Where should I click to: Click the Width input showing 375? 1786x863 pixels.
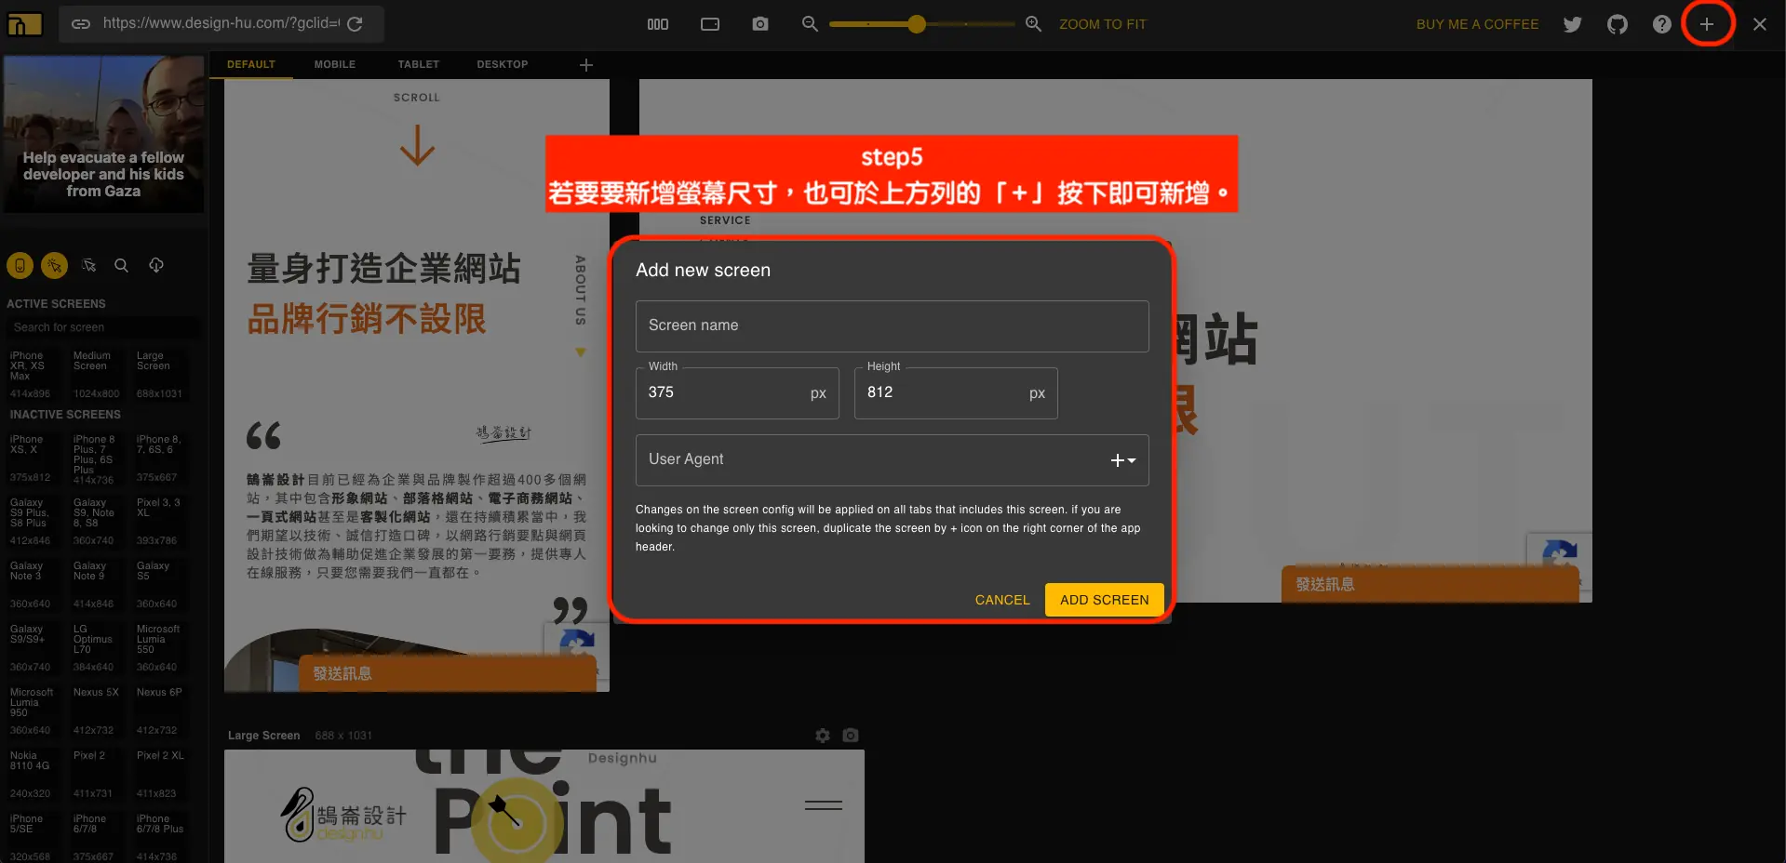[x=737, y=393]
